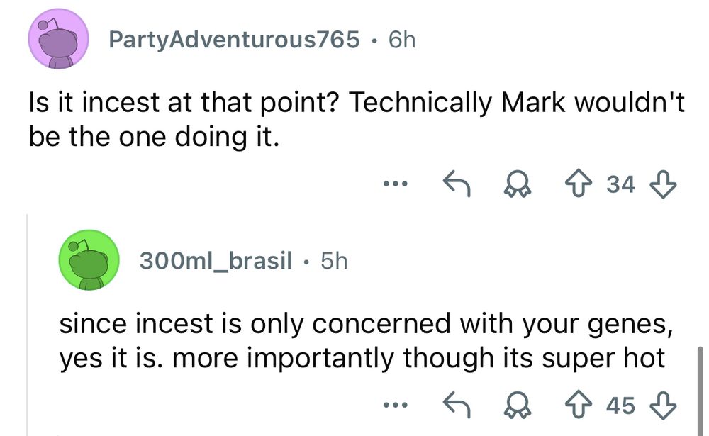Select the 5h timestamp on the reply
Image resolution: width=709 pixels, height=436 pixels.
click(333, 260)
